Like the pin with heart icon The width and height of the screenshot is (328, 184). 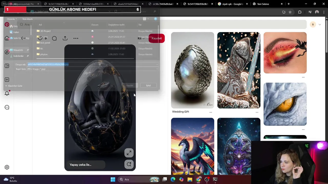point(40,38)
